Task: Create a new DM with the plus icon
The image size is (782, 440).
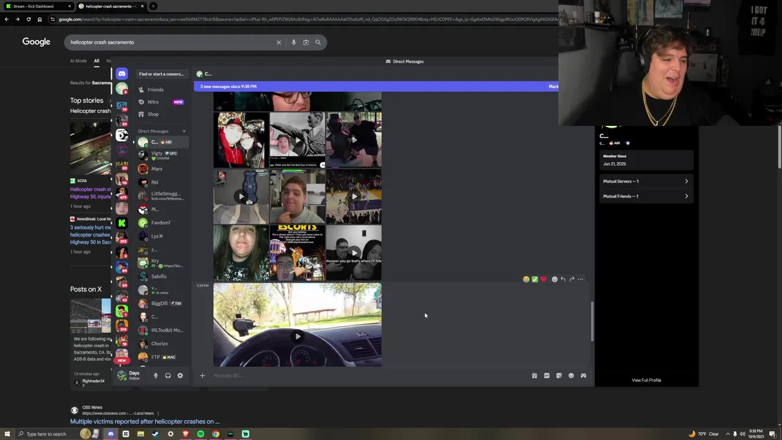Action: pyautogui.click(x=184, y=131)
